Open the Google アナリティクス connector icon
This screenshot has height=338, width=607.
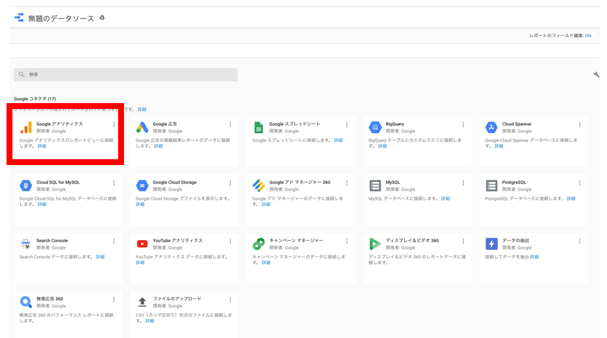(x=26, y=127)
